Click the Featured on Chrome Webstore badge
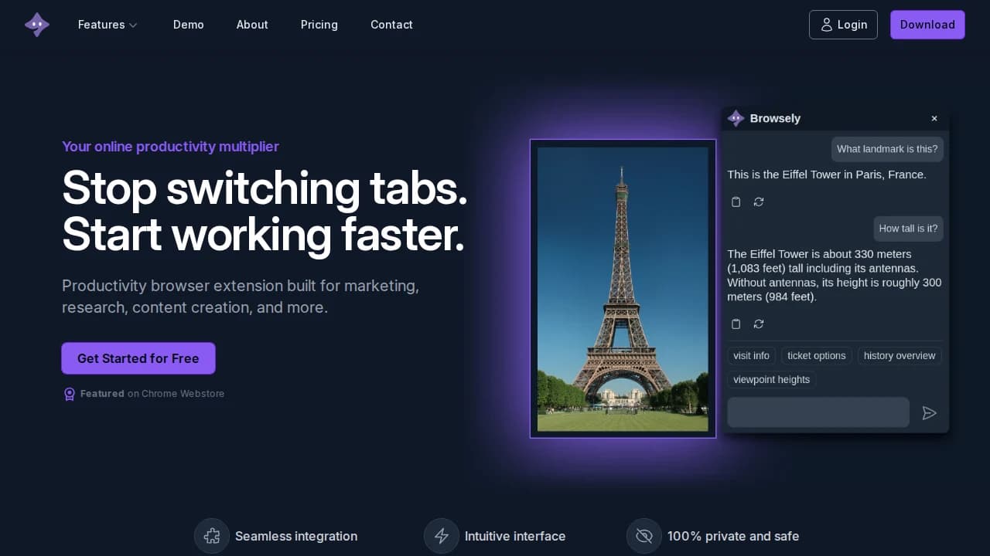 point(143,393)
